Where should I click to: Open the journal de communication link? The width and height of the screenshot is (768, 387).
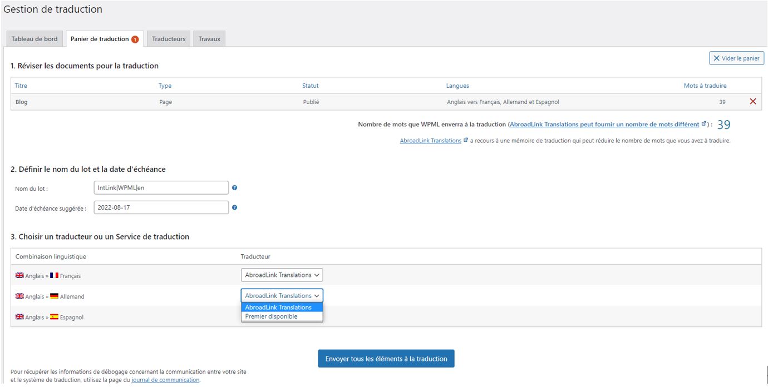coord(165,380)
